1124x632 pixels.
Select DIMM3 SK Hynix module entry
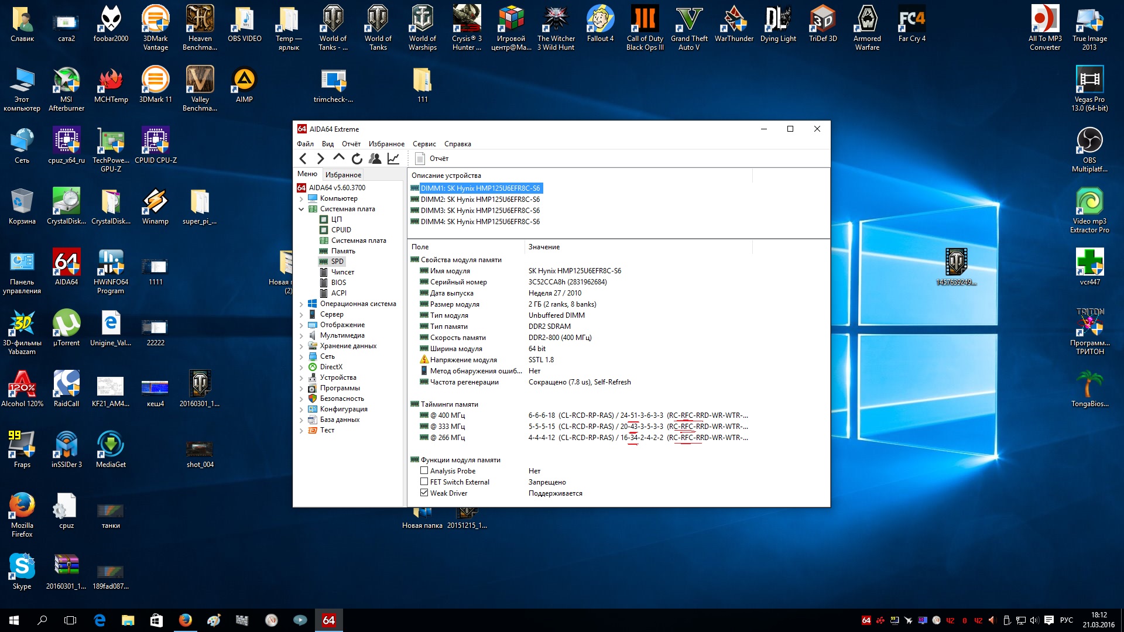click(x=479, y=211)
